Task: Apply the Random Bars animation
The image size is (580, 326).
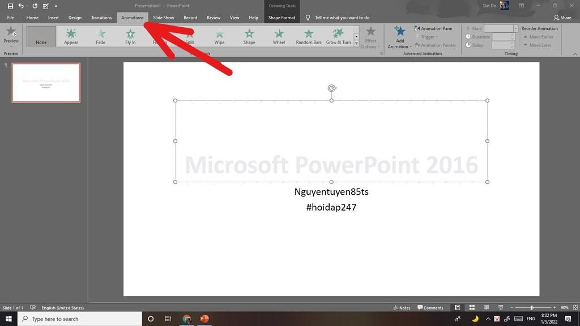Action: (x=309, y=37)
